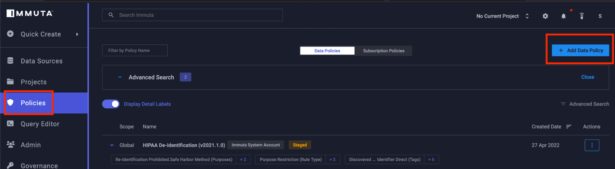Click the Staged status badge
The height and width of the screenshot is (169, 615).
point(300,145)
